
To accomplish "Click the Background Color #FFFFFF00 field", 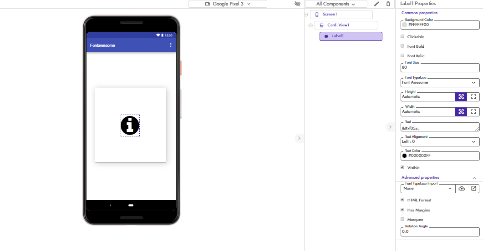I will (x=440, y=25).
